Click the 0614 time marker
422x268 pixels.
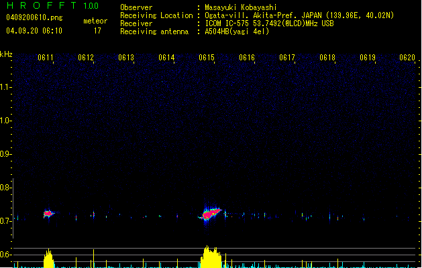(166, 58)
